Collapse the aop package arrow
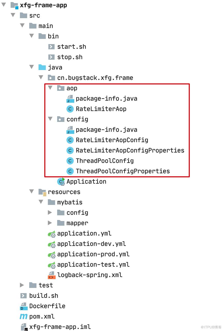This screenshot has height=331, width=224. click(x=50, y=88)
